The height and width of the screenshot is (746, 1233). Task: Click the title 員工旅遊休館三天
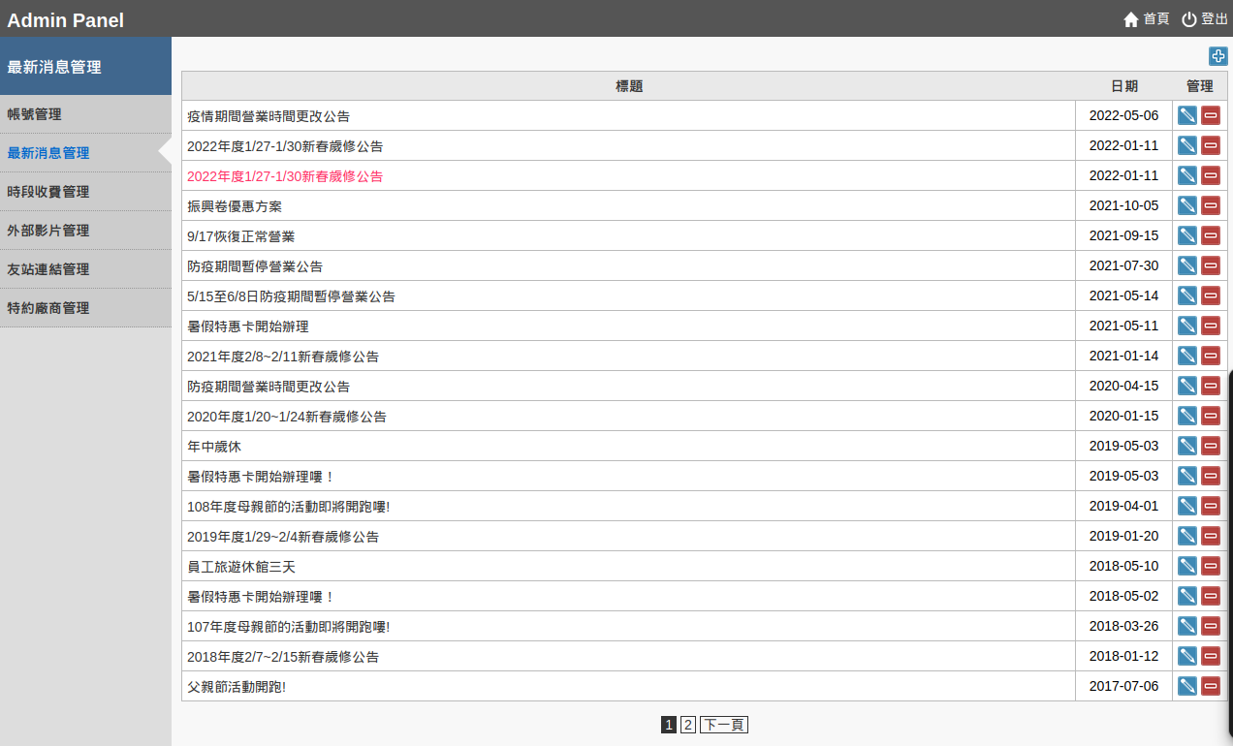(x=241, y=567)
